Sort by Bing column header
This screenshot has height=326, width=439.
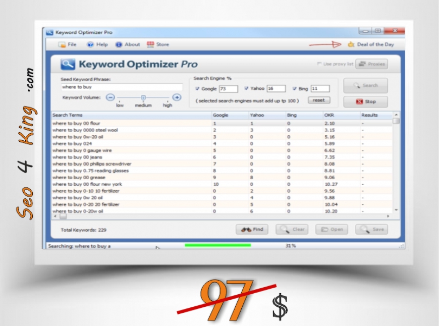[304, 115]
